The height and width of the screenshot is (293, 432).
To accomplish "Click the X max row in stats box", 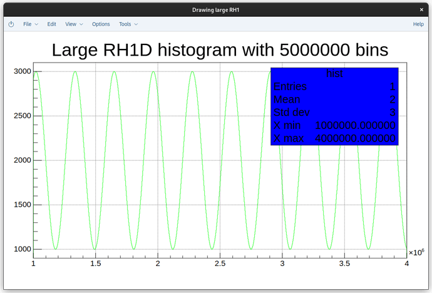I will click(334, 138).
